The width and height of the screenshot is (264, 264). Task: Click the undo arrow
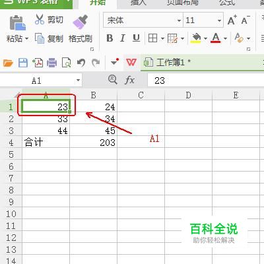point(81,63)
